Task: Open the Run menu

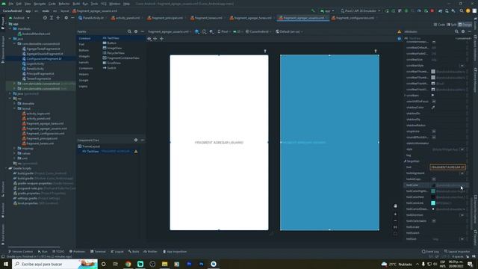Action: pyautogui.click(x=85, y=4)
